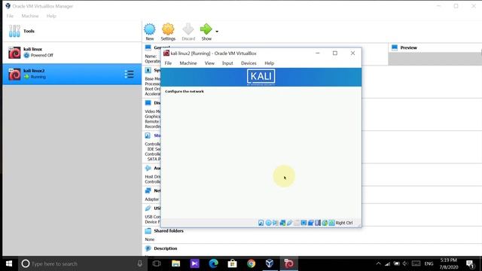The height and width of the screenshot is (271, 482).
Task: Show hidden system tray icons
Action: tap(378, 263)
